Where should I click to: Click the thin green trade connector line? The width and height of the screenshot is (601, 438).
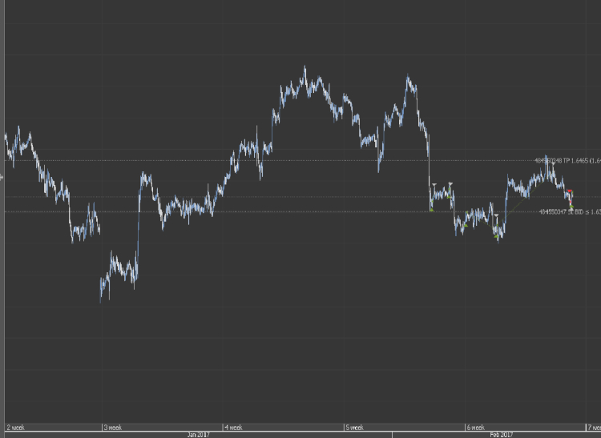(x=525, y=198)
